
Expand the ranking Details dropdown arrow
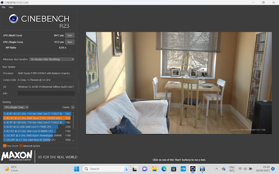[x=73, y=107]
